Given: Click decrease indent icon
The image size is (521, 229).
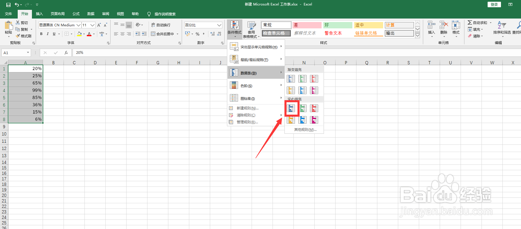Looking at the screenshot, I should pos(138,34).
